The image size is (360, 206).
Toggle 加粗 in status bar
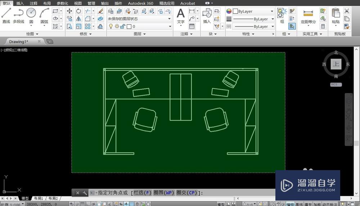[317, 204]
